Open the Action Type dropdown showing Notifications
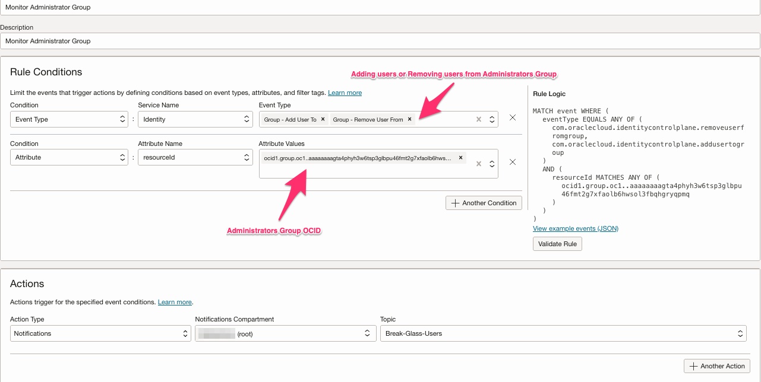This screenshot has width=761, height=382. point(100,333)
